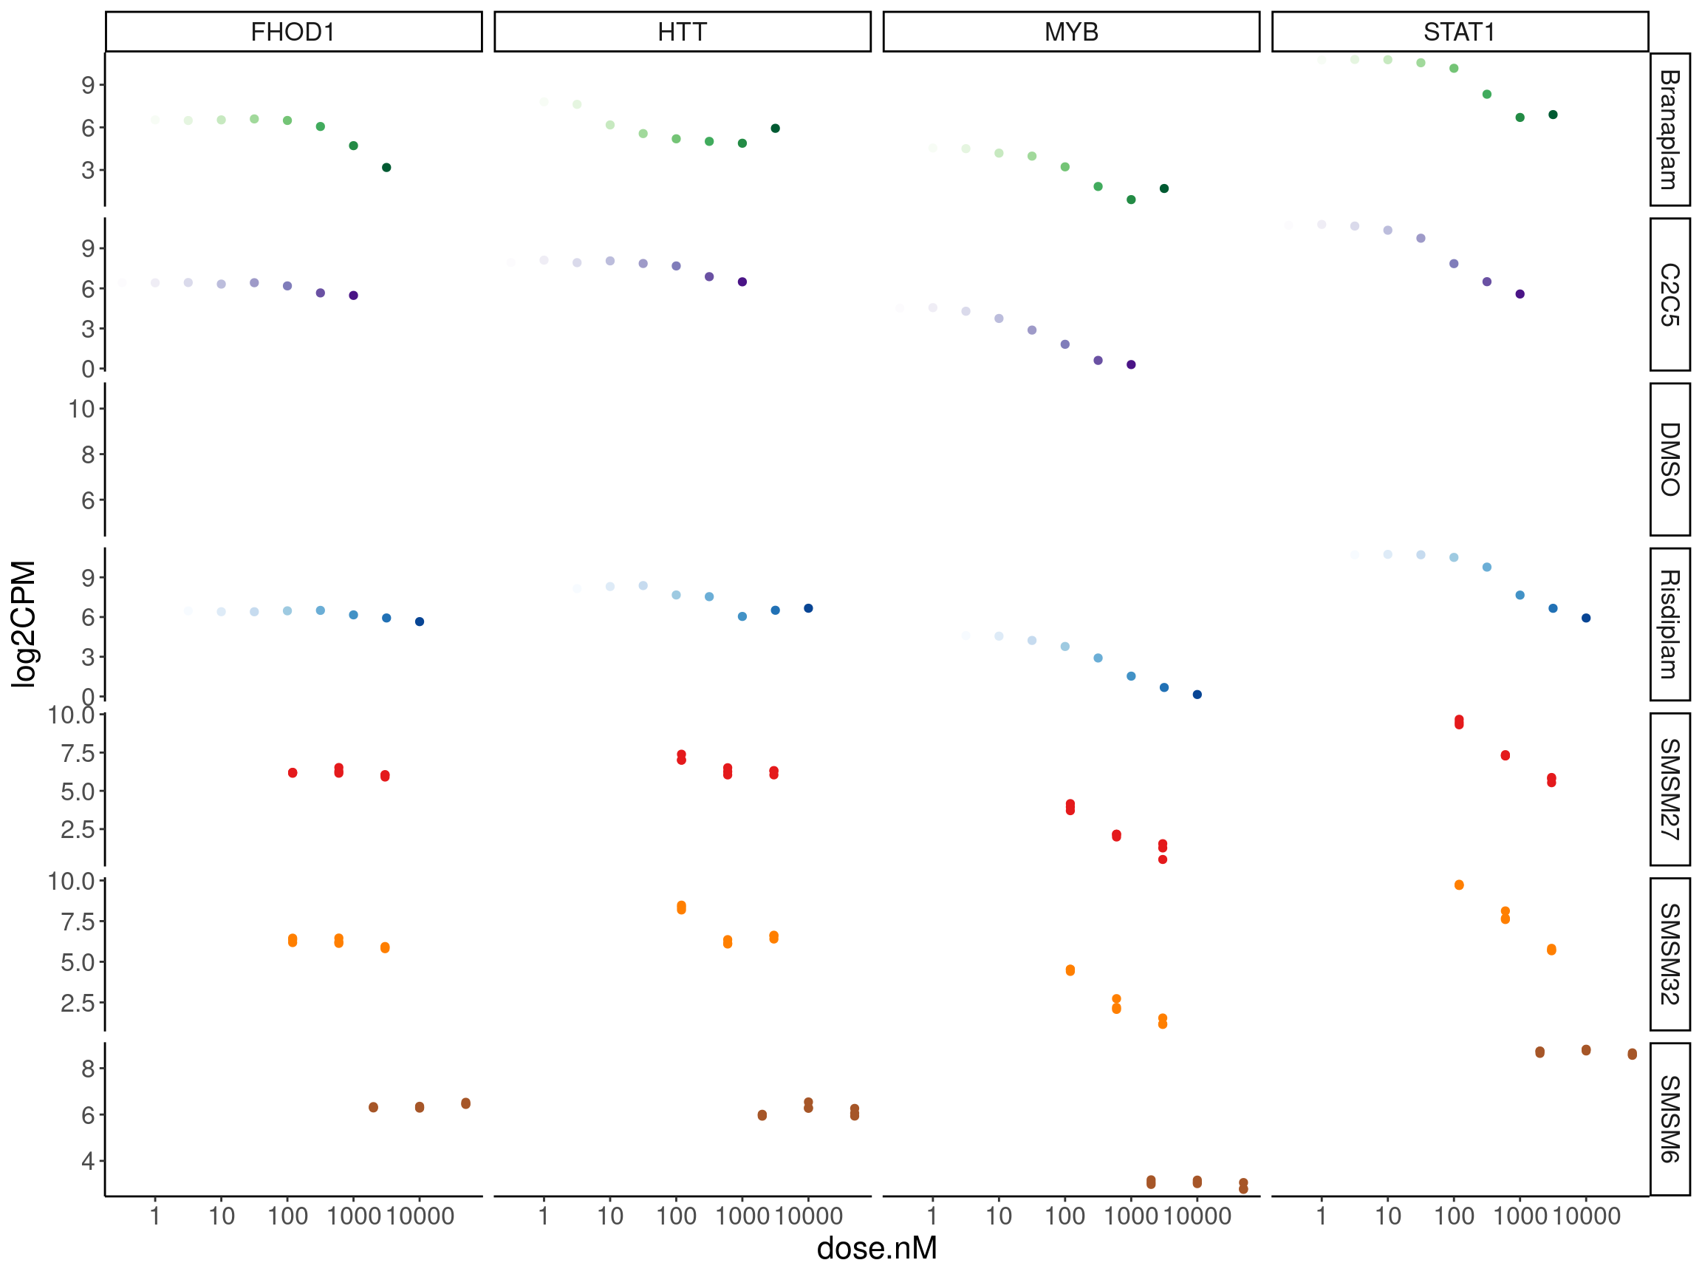Click the C2C5 row strip label
This screenshot has height=1277, width=1702.
tap(1669, 294)
